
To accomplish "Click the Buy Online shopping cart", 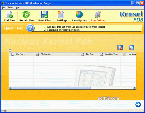I will [x=98, y=15].
